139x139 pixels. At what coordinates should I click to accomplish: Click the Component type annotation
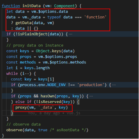click(x=64, y=6)
